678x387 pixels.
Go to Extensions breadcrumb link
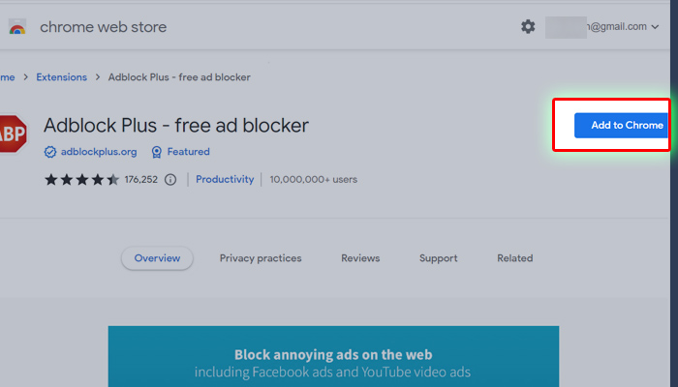pyautogui.click(x=61, y=77)
